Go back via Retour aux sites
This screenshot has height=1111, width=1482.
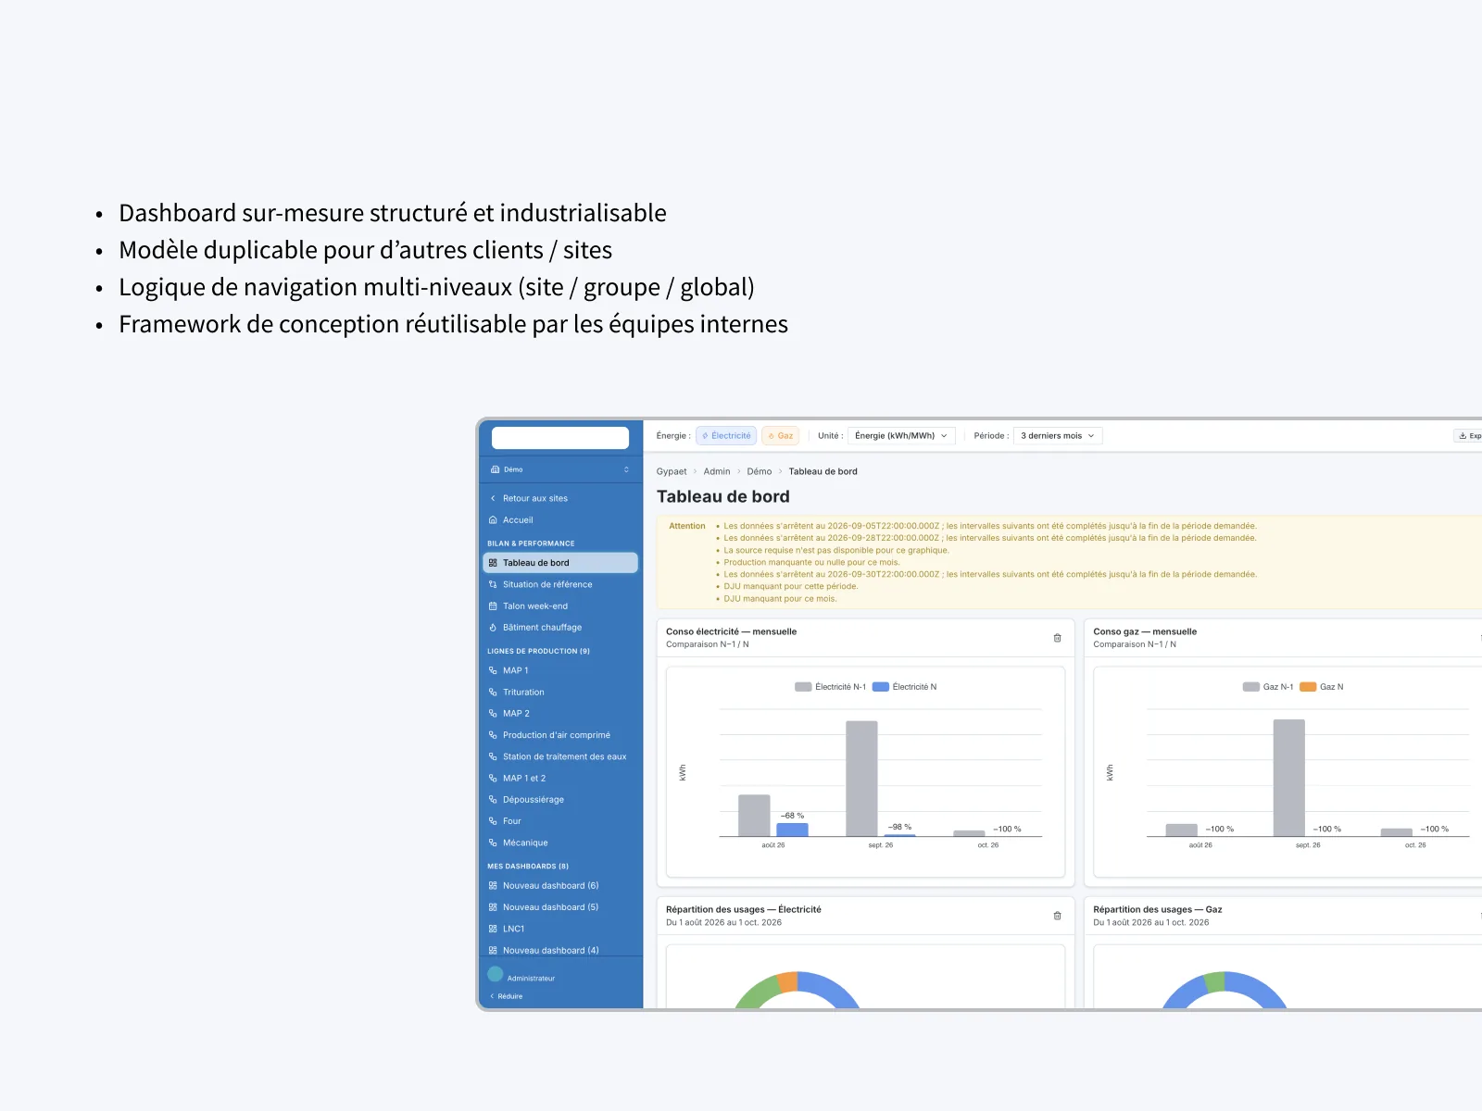click(559, 498)
